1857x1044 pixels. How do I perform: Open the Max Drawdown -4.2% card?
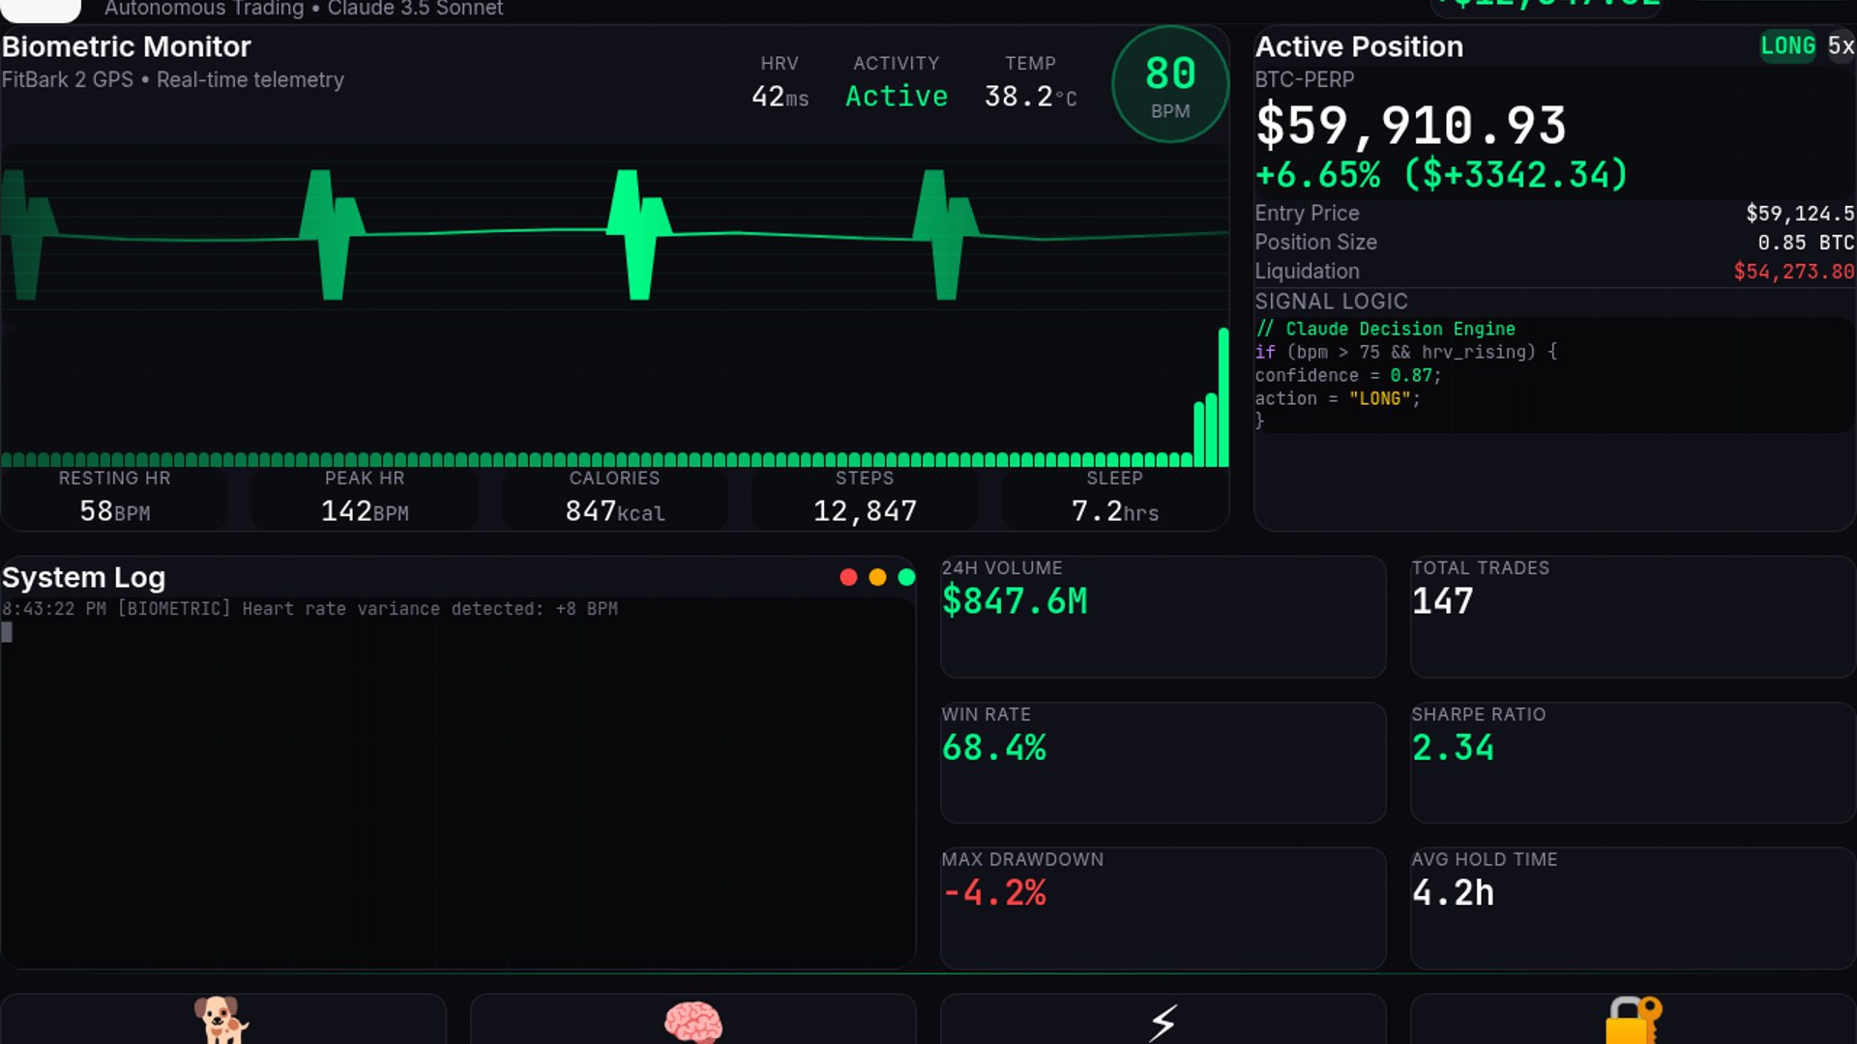coord(1163,909)
